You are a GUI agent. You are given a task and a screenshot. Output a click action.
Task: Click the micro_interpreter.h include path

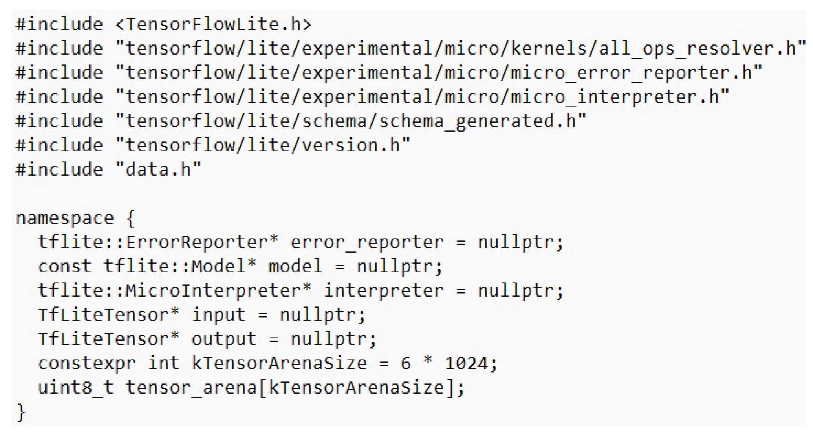pos(421,97)
